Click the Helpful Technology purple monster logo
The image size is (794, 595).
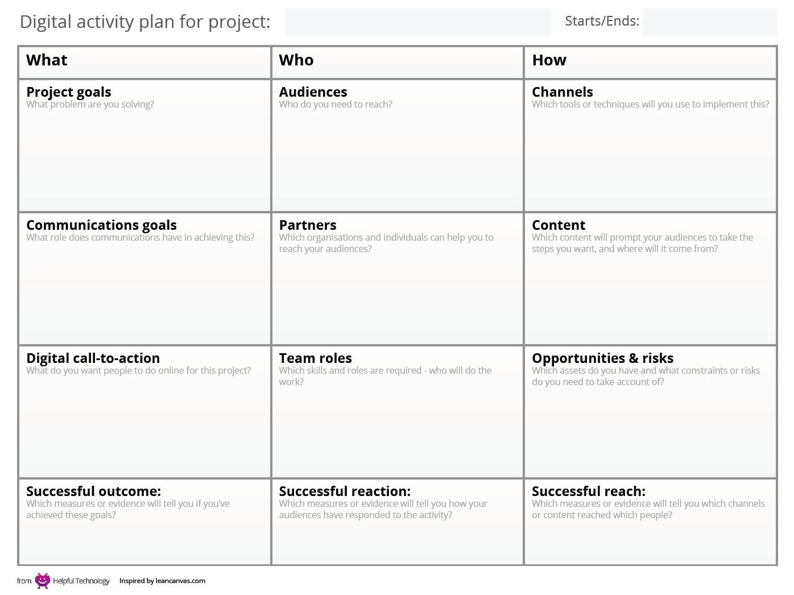coord(43,581)
